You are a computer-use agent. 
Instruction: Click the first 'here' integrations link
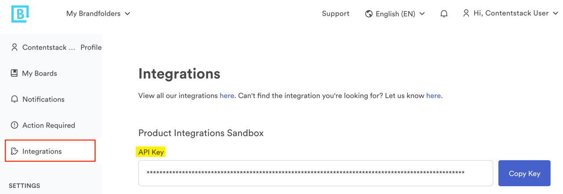tap(227, 95)
